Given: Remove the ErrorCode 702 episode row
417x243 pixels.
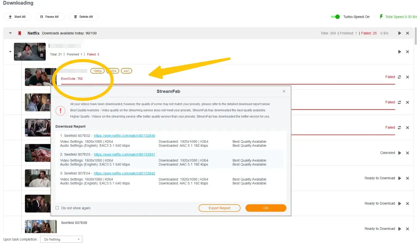Looking at the screenshot, I should click(407, 77).
